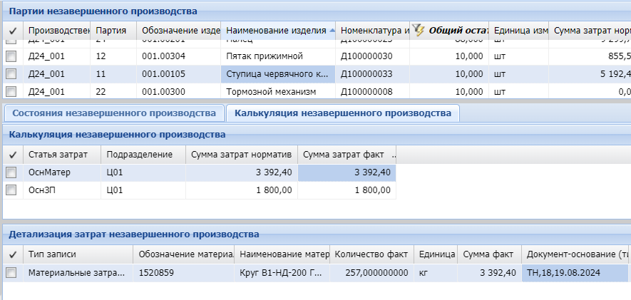
Task: Tick checkbox for Пятак прижимной row
Action: click(11, 56)
